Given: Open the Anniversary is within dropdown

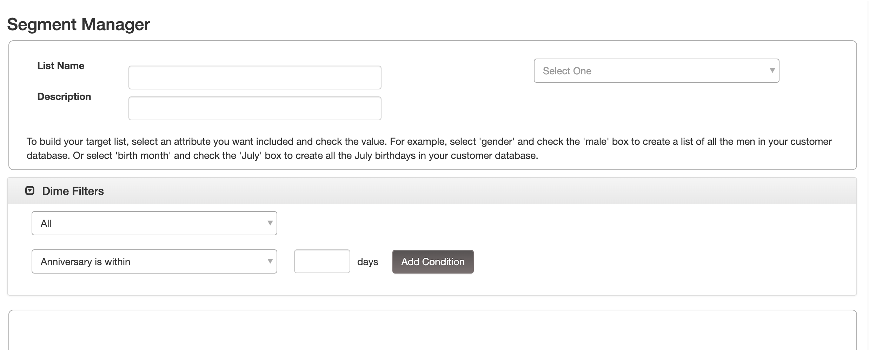Looking at the screenshot, I should click(x=154, y=262).
